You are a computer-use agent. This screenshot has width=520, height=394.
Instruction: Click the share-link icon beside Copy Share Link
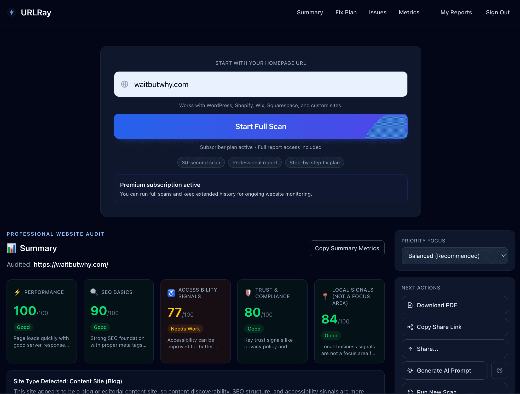tap(410, 327)
